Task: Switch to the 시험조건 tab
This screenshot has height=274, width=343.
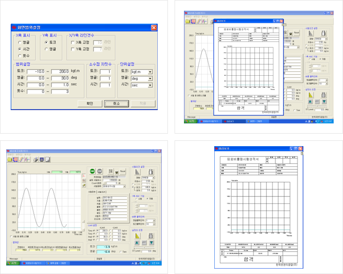Action: (101, 191)
